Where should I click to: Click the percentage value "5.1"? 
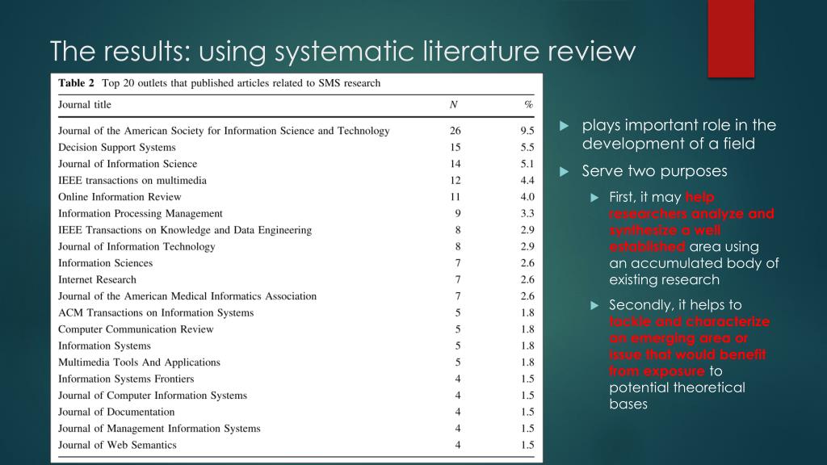[x=527, y=164]
